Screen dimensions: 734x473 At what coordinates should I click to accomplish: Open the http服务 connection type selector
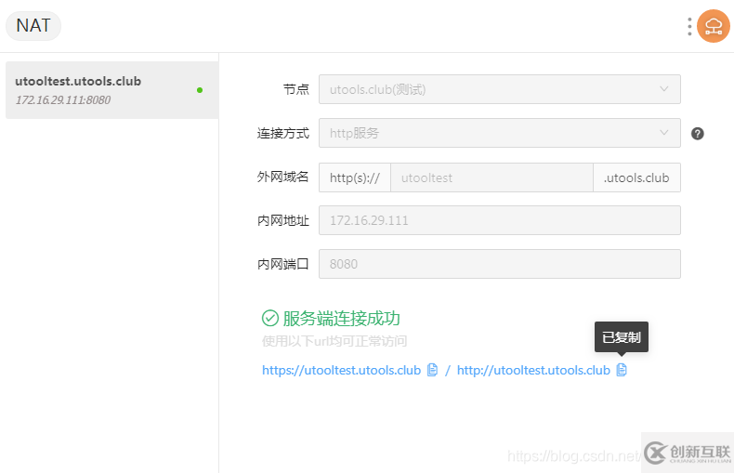(x=500, y=133)
